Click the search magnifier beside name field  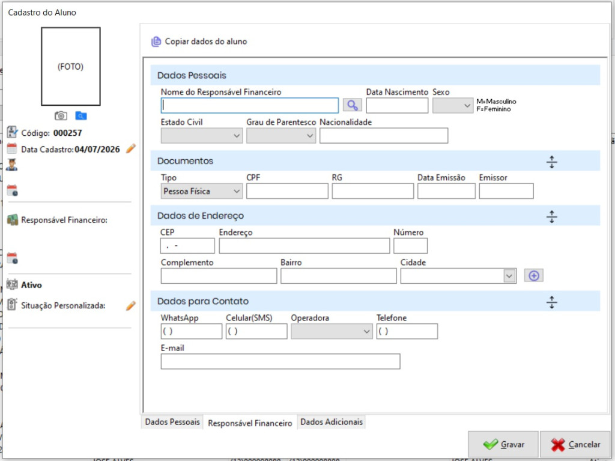352,105
